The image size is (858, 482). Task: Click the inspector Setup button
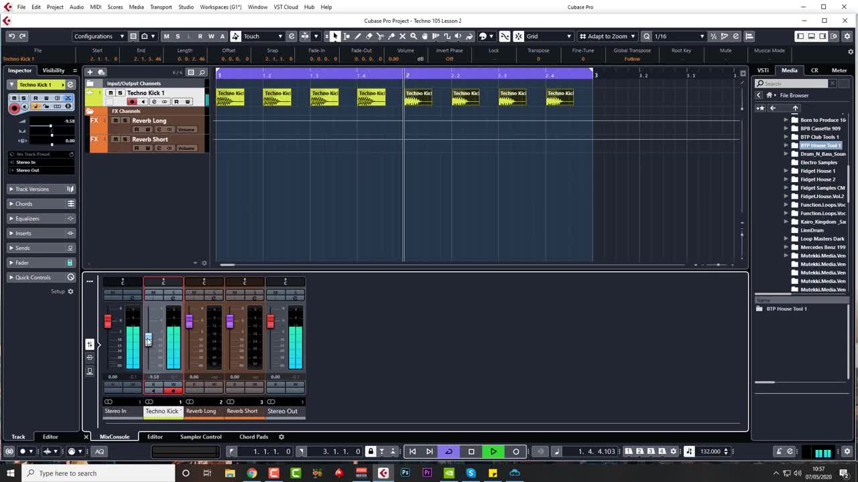point(62,291)
